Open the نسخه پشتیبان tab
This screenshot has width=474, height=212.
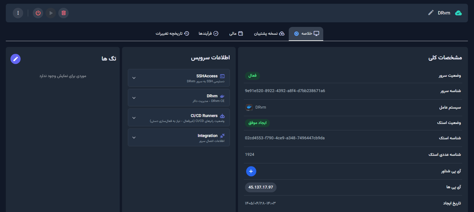tap(269, 34)
